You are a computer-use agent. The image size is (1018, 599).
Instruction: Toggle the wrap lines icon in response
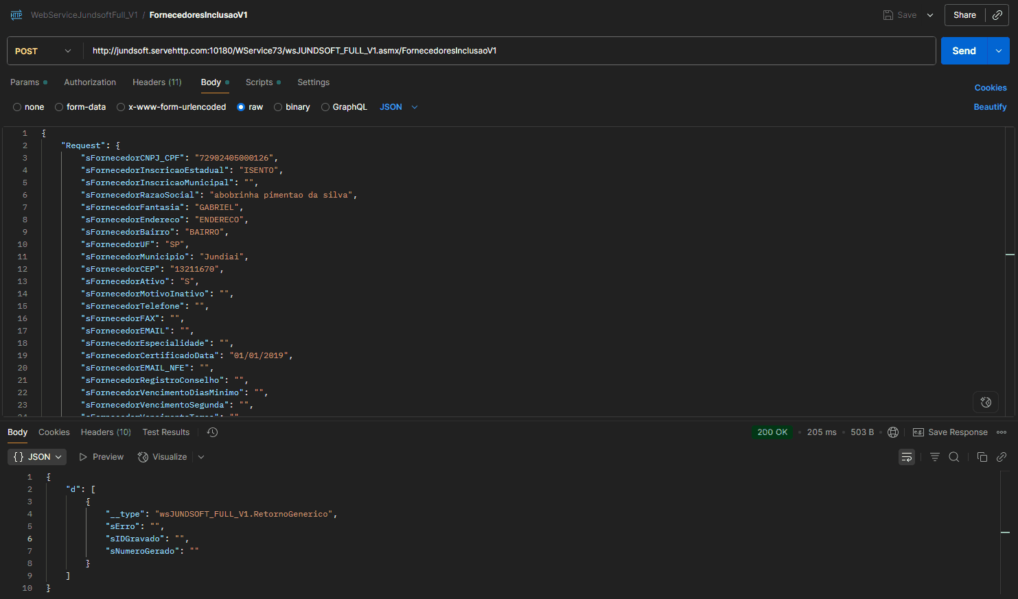point(907,457)
